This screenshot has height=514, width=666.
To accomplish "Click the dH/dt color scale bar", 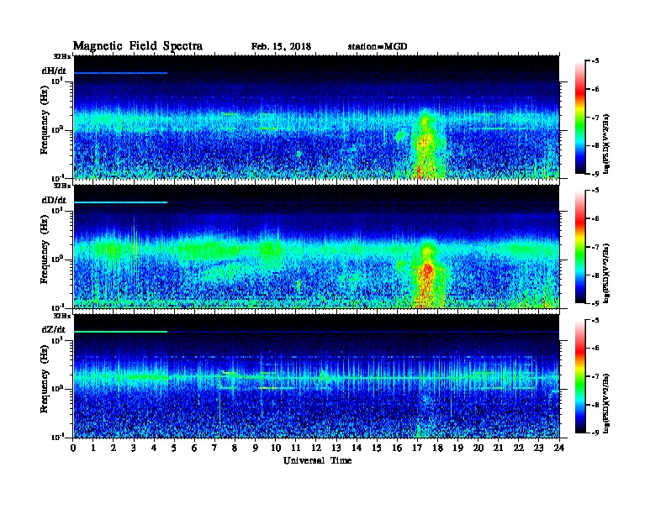I will pyautogui.click(x=580, y=117).
